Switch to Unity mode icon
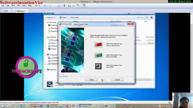The width and height of the screenshot is (193, 108). [x=78, y=6]
